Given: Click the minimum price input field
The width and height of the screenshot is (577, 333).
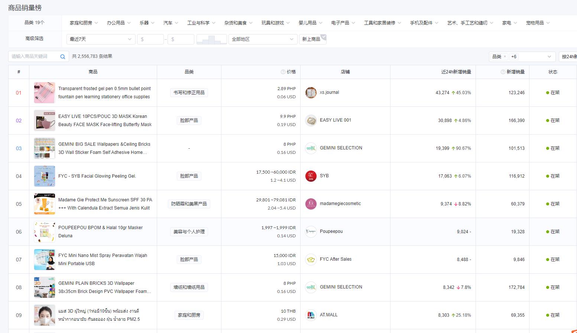Looking at the screenshot, I should (150, 39).
